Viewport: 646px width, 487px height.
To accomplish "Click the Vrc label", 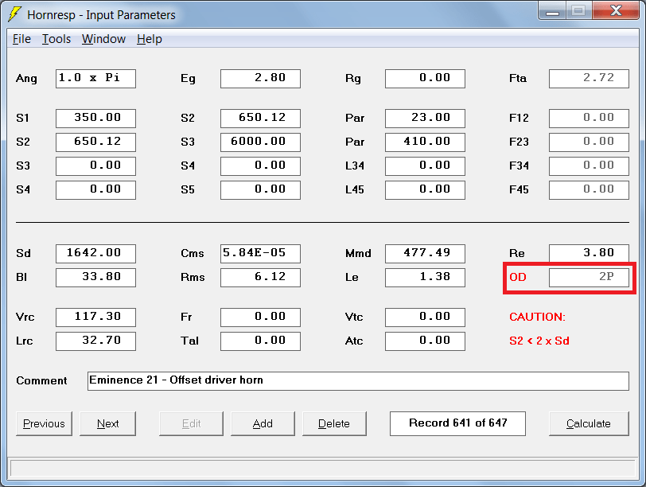I will click(25, 318).
